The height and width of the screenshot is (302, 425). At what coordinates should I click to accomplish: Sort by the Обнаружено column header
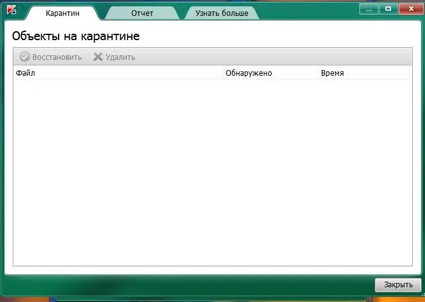(271, 73)
